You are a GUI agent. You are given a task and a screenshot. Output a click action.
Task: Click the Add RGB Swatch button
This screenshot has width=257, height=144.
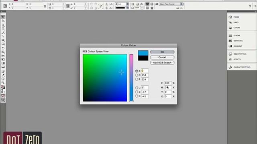162,63
